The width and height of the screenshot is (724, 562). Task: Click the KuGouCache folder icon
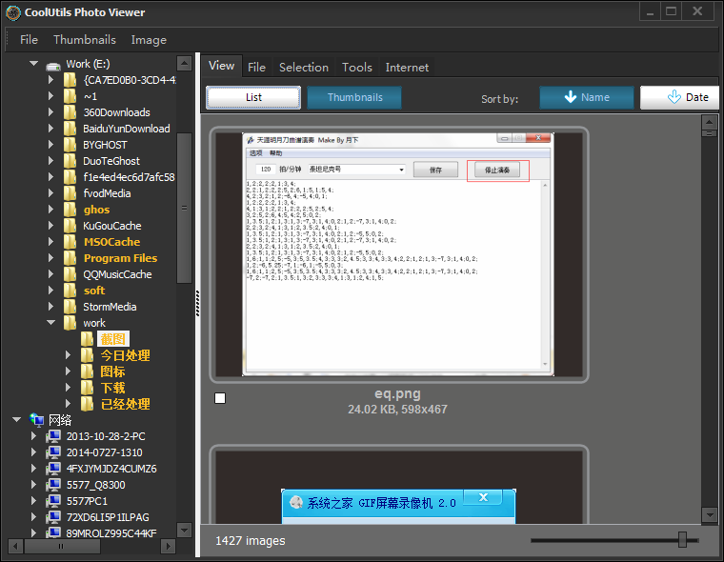(x=70, y=226)
